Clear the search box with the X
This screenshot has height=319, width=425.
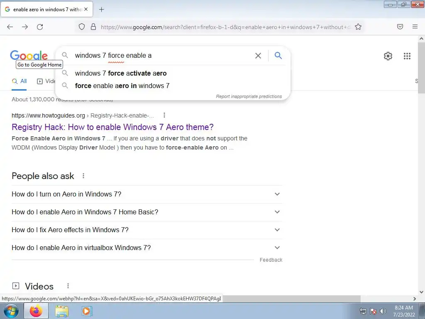pyautogui.click(x=258, y=56)
